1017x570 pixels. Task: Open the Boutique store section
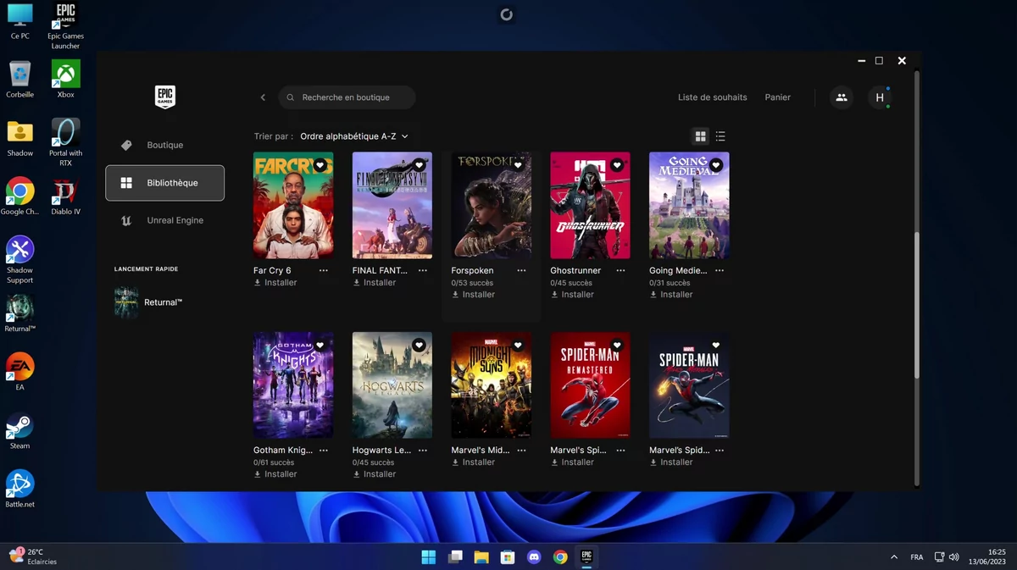pos(164,145)
